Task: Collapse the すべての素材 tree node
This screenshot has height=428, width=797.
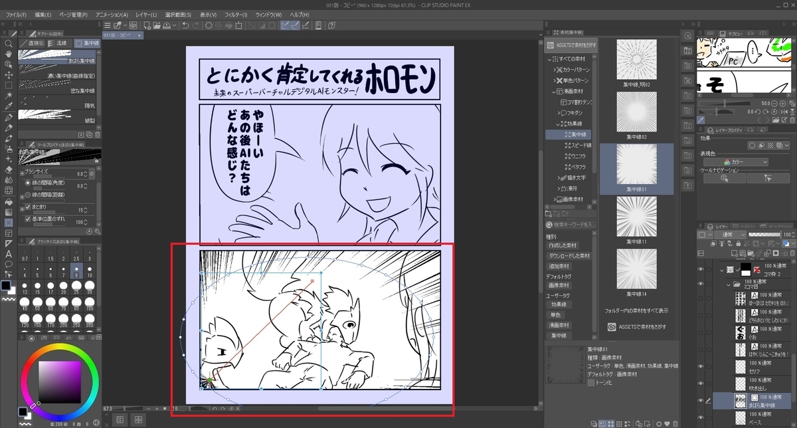Action: point(551,60)
